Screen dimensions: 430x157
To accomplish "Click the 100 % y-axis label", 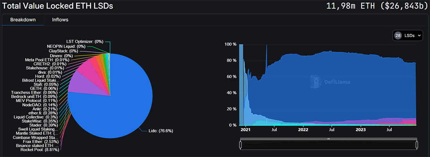I will coord(230,44).
